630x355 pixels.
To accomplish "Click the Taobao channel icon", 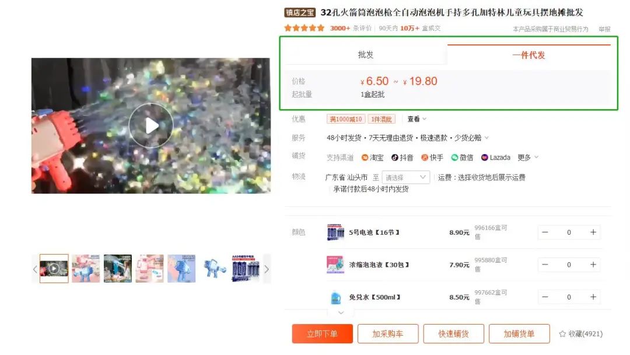I will (365, 158).
